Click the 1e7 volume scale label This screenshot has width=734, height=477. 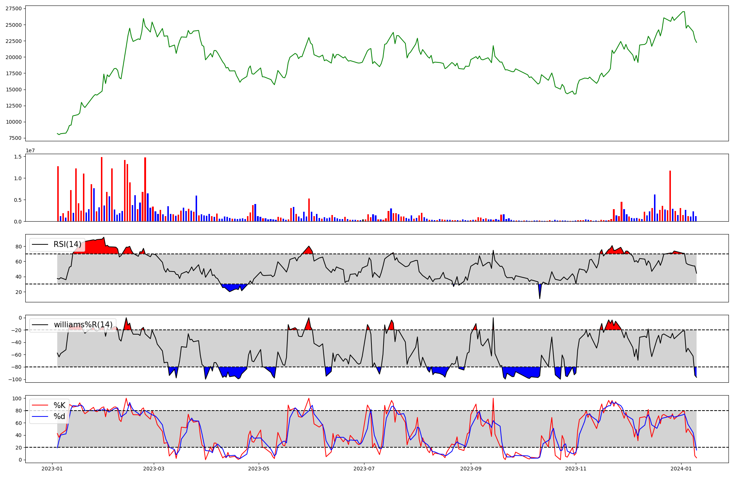coord(30,150)
